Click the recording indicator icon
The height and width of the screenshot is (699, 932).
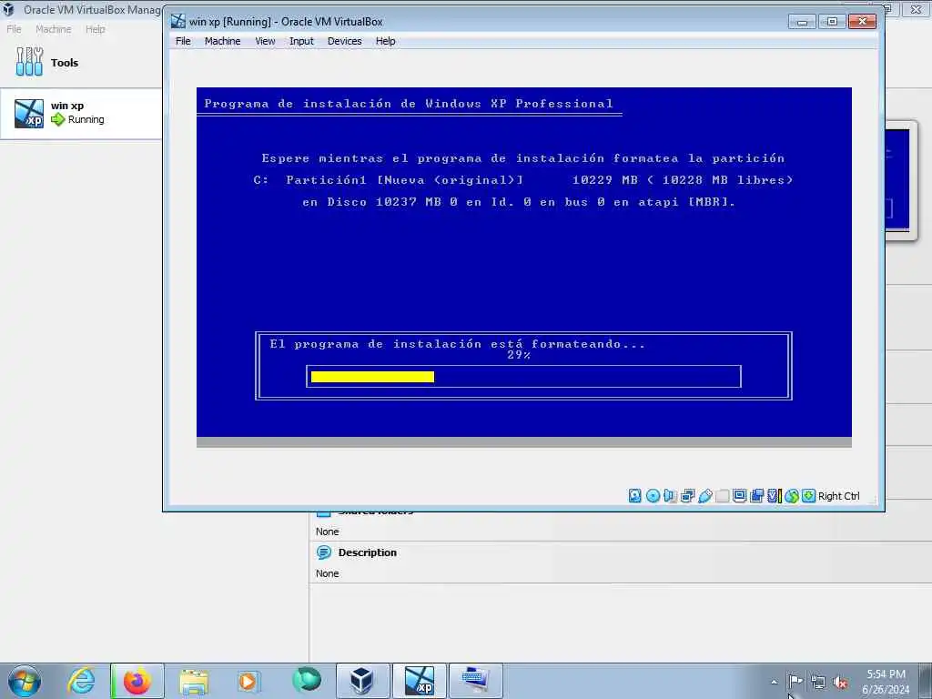coord(756,496)
